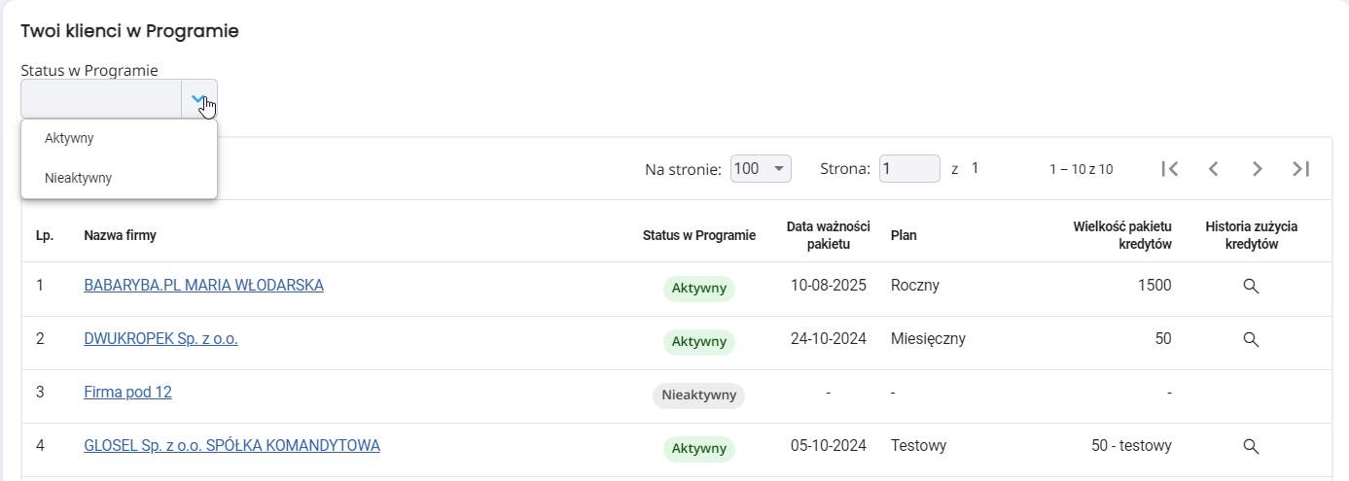Click into the Strona page number field
Screen dimensions: 1349x481
909,169
